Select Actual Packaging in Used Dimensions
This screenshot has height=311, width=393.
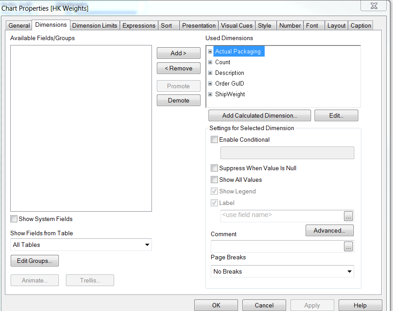click(x=238, y=51)
